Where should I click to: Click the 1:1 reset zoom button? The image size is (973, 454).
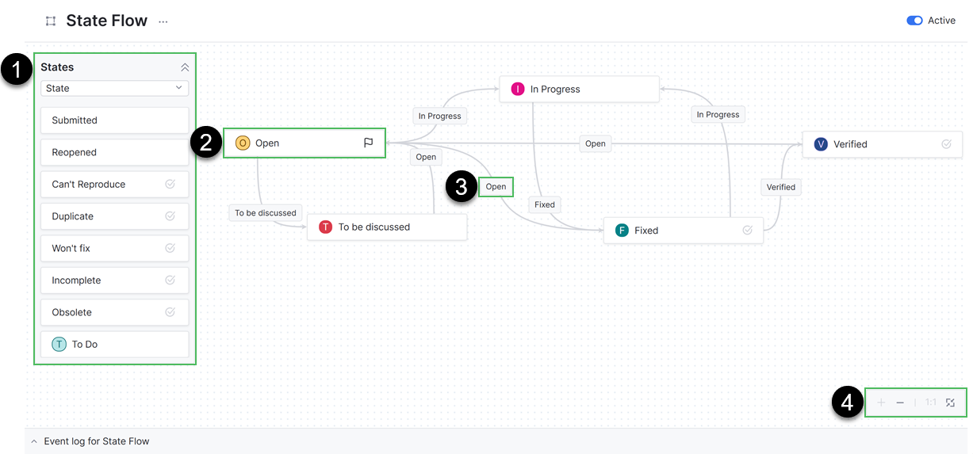point(930,402)
